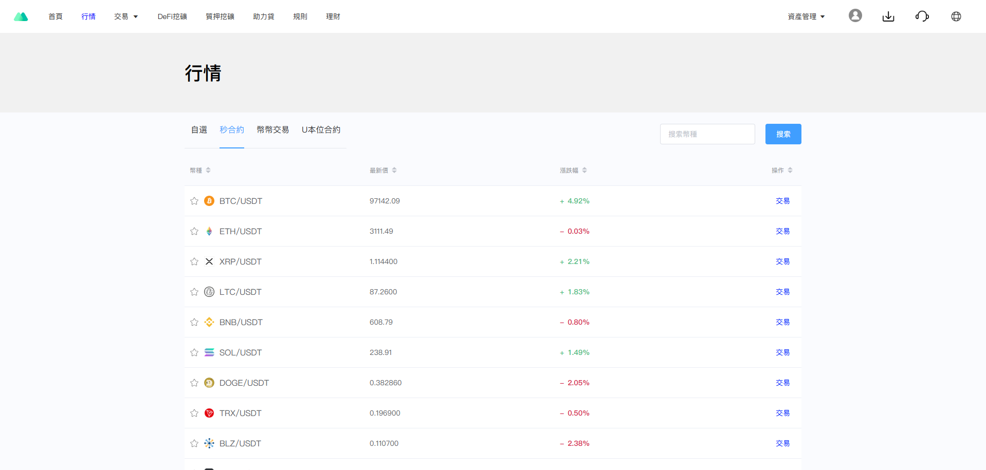986x470 pixels.
Task: Click the 搜索幣種 search input field
Action: 707,134
